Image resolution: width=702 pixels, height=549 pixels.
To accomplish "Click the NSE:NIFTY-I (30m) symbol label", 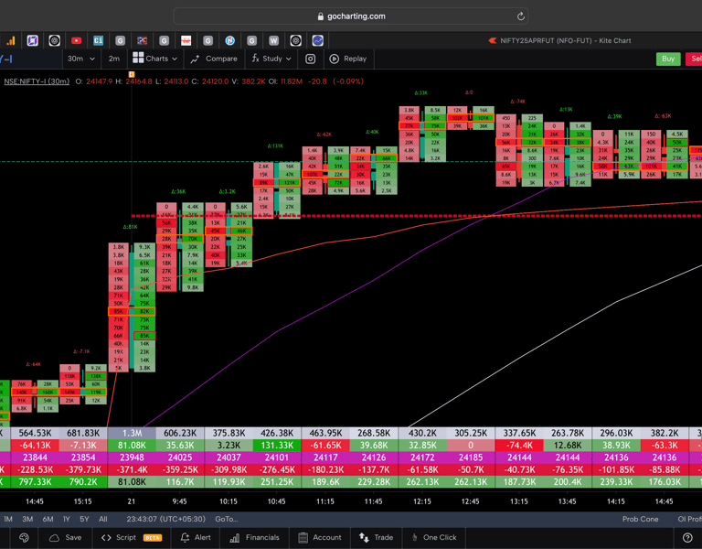I will click(x=37, y=81).
